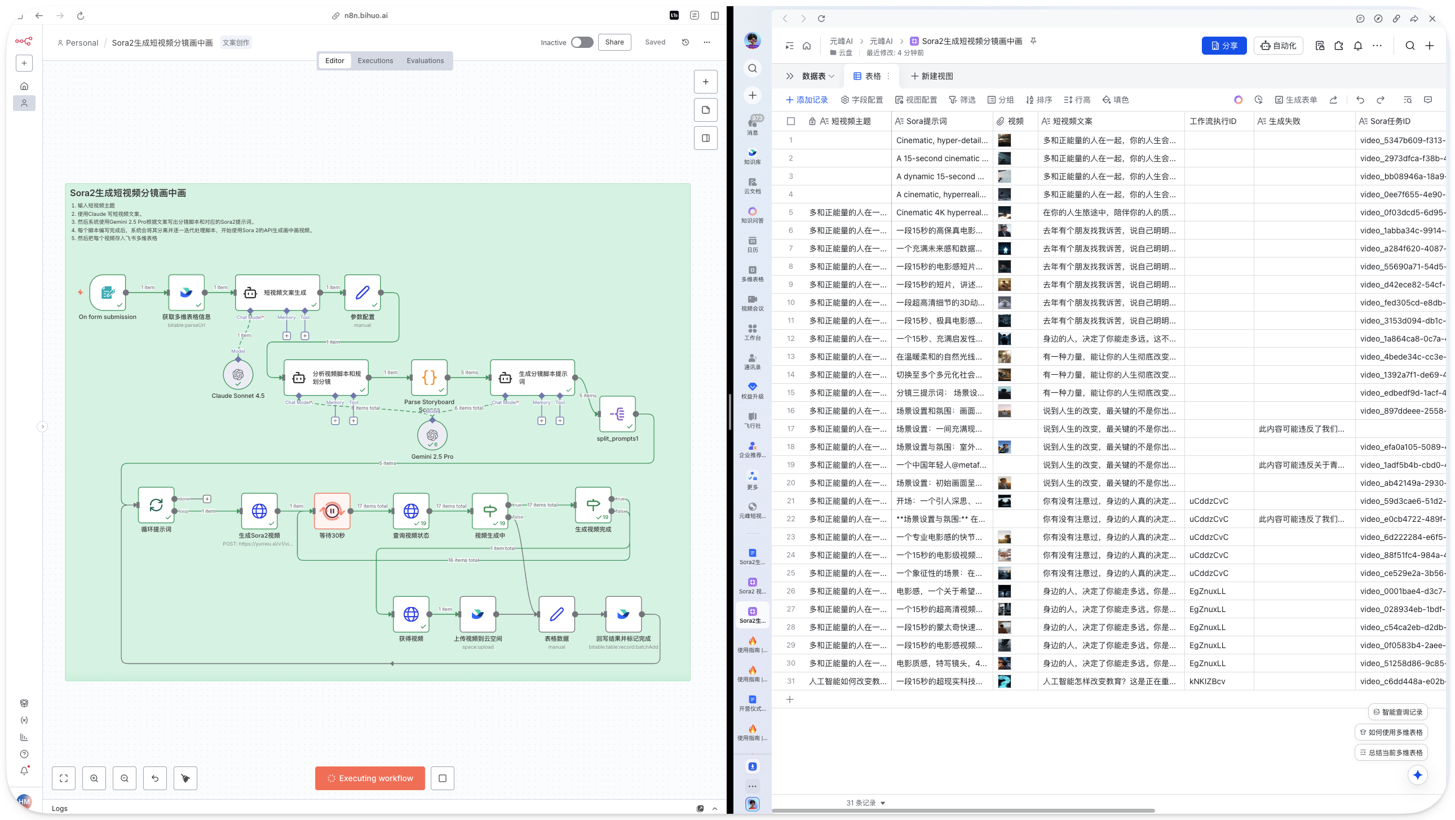Open the workflow history clock icon
The height and width of the screenshot is (820, 1455).
point(685,42)
